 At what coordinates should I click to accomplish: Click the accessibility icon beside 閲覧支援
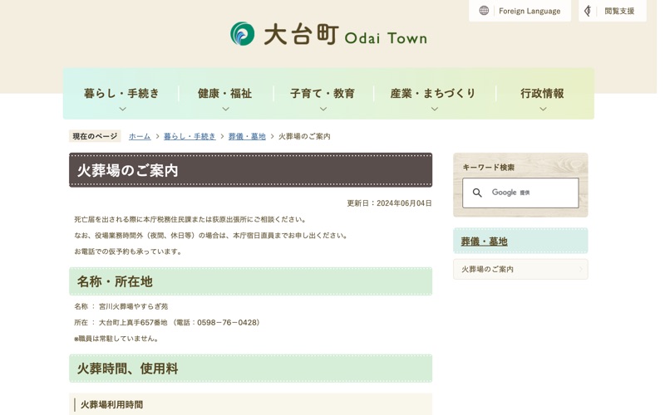(x=588, y=11)
